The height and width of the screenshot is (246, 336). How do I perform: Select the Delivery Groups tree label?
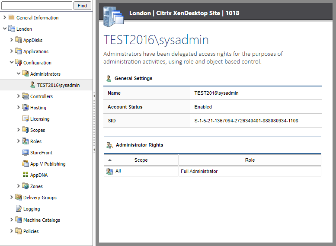coord(40,198)
